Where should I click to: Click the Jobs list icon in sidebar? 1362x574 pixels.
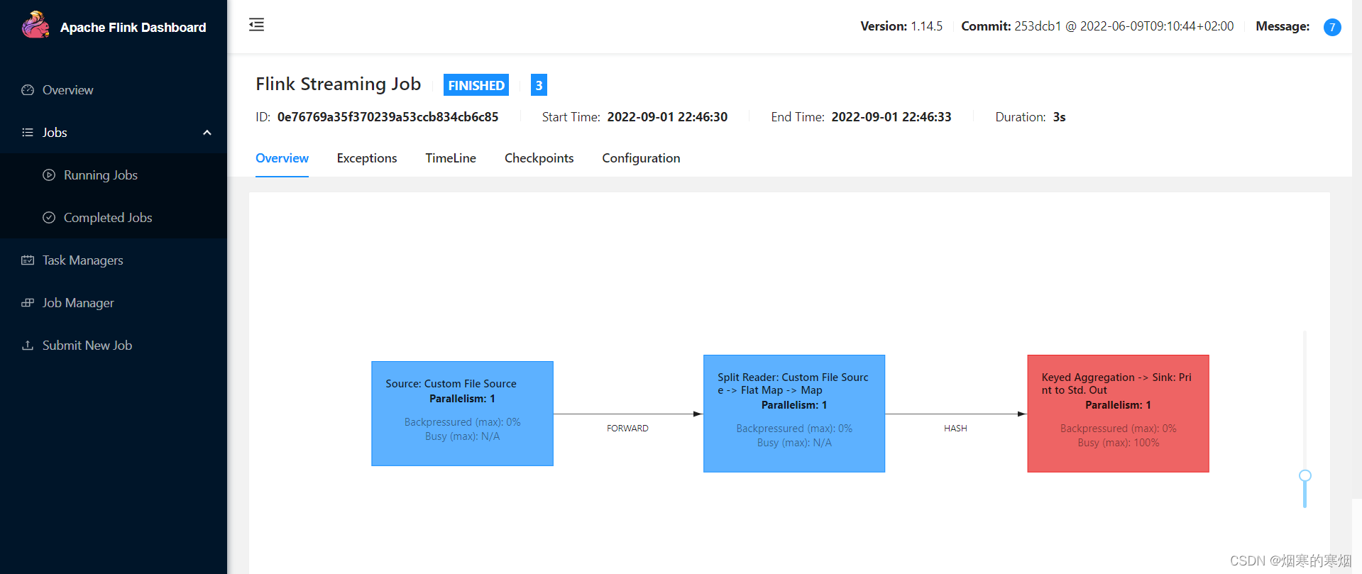28,133
